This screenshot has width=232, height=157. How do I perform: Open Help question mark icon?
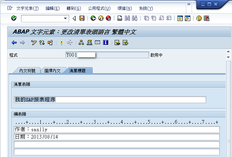[199, 19]
